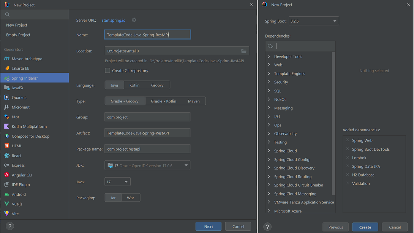The image size is (414, 233).
Task: Select Kotlin as language
Action: pyautogui.click(x=134, y=85)
